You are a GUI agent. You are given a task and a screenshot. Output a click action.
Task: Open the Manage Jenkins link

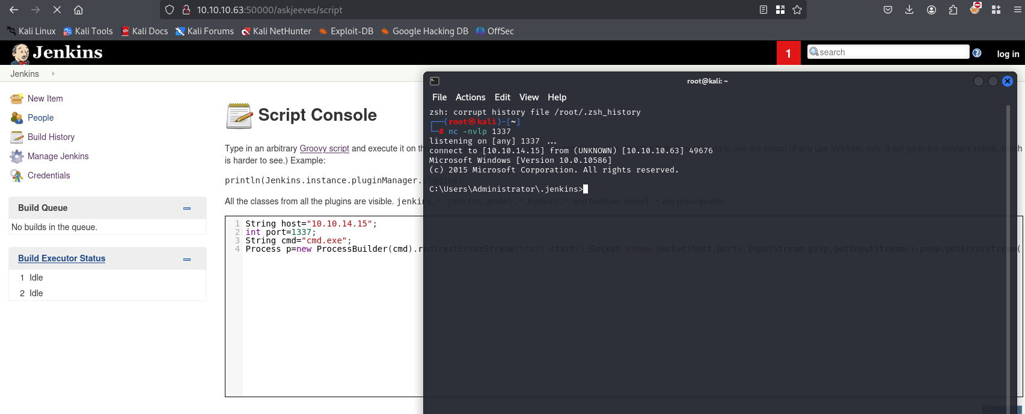58,156
